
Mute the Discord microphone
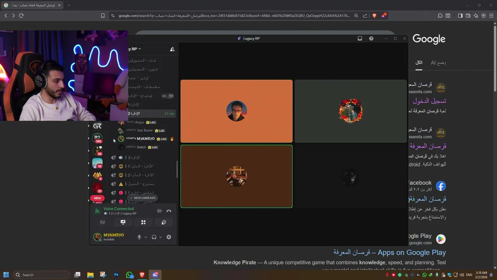pyautogui.click(x=139, y=237)
